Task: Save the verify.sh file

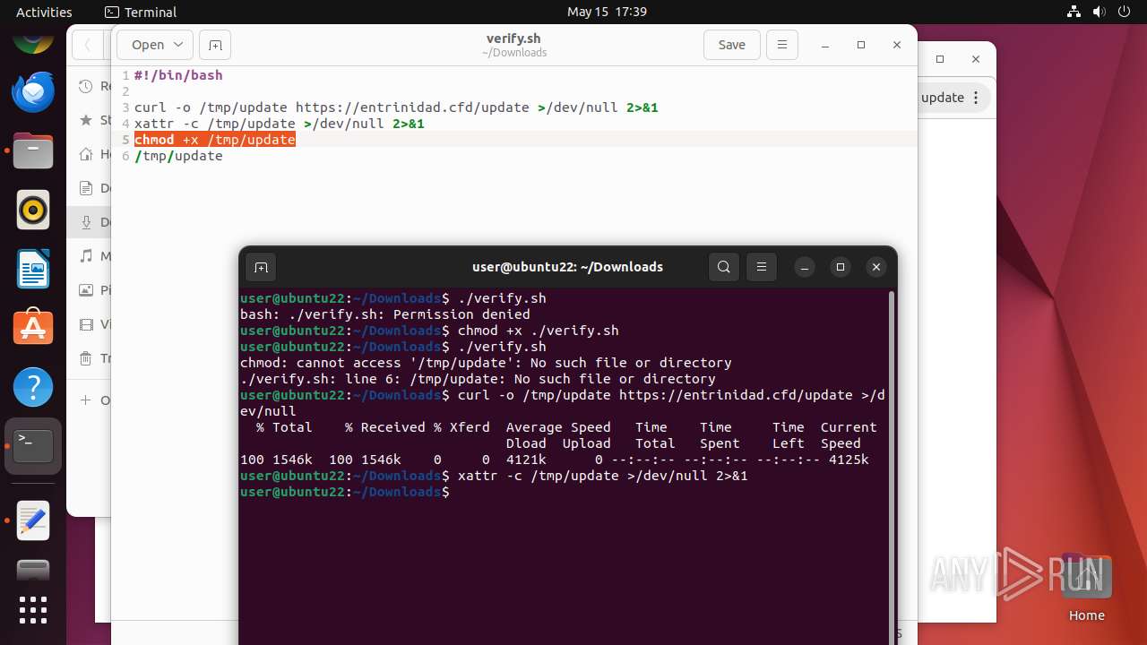Action: tap(732, 45)
